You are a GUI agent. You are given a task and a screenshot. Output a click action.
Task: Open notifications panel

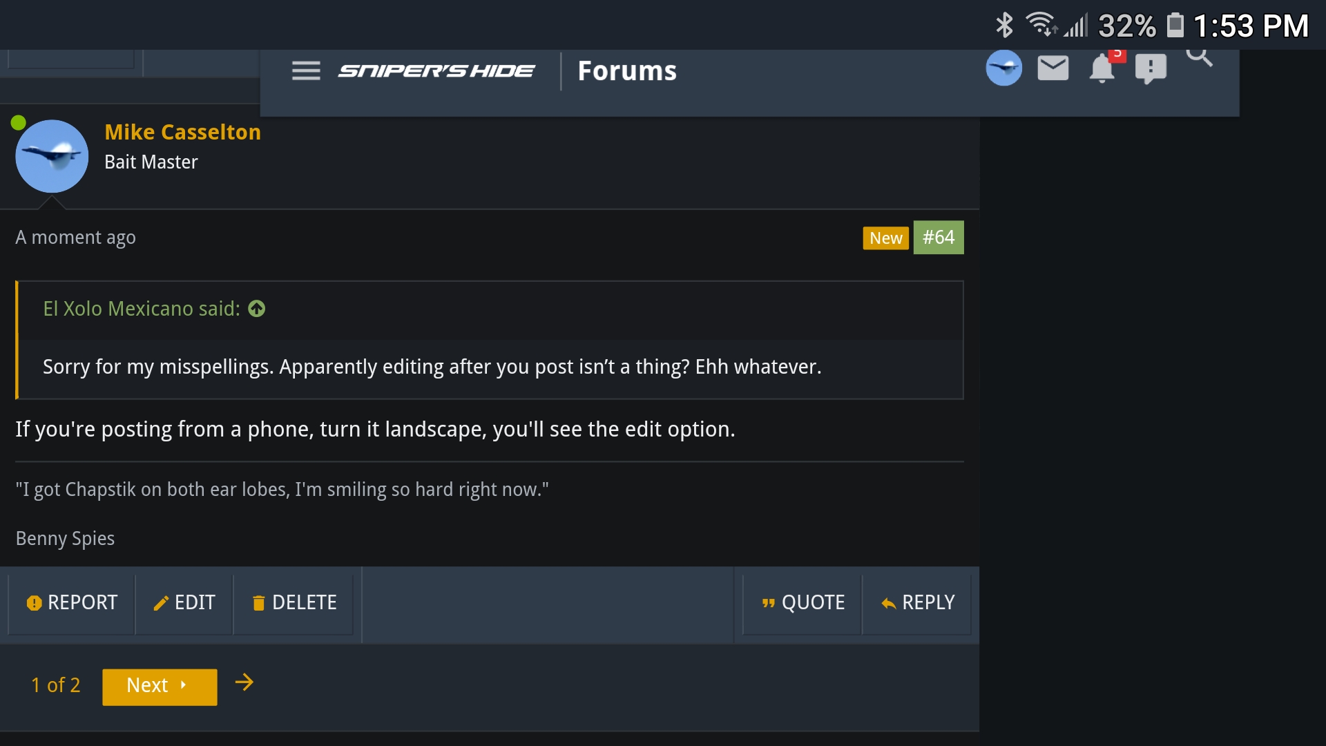1102,69
